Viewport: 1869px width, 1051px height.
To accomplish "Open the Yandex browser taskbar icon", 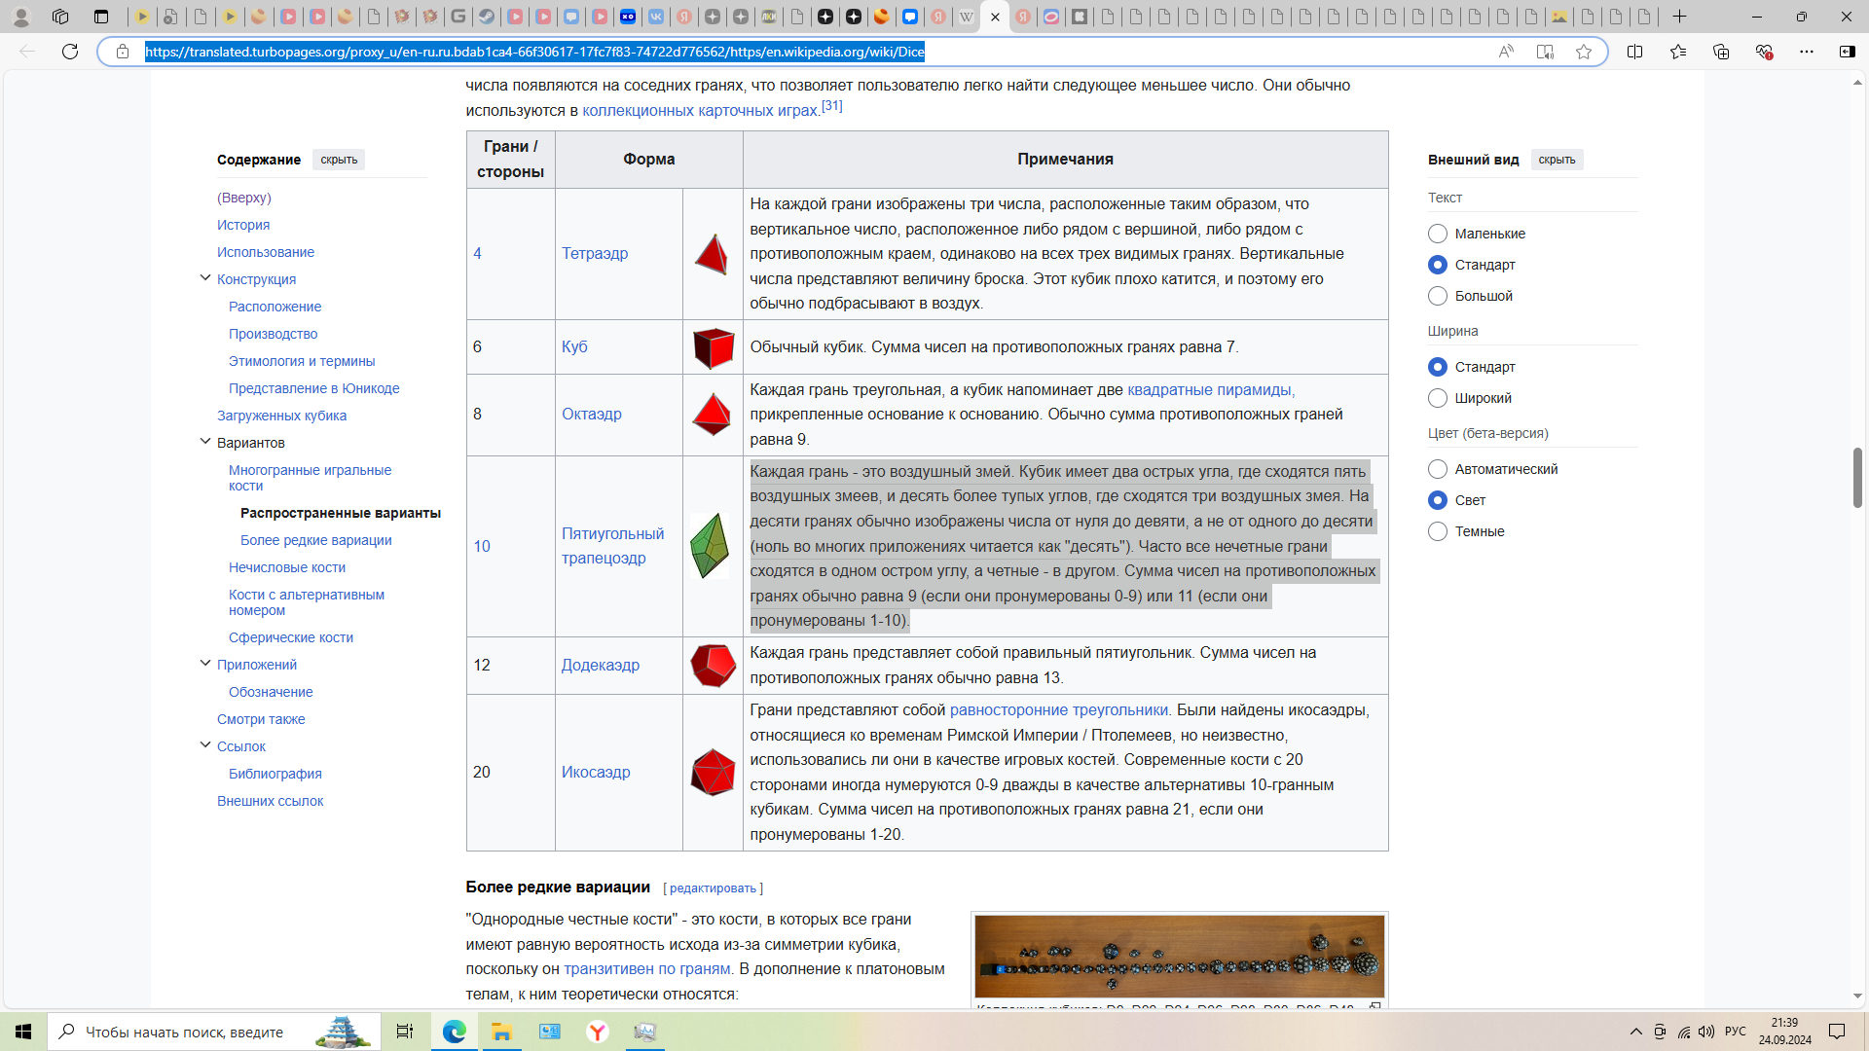I will pos(598,1032).
